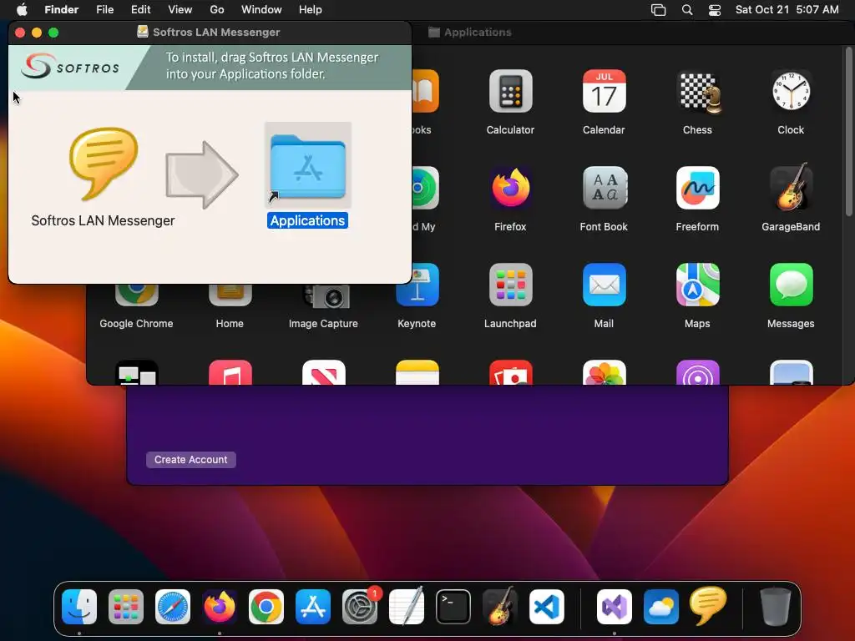Open Calendar in the Applications window
Viewport: 855px width, 641px height.
coord(604,91)
